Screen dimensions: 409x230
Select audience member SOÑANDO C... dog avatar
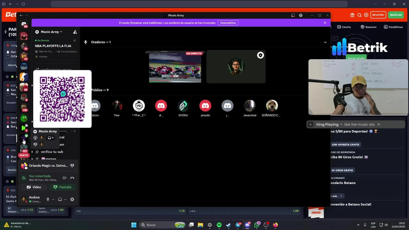coord(272,106)
